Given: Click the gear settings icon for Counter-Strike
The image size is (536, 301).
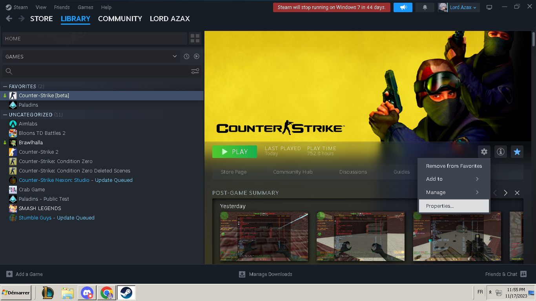Looking at the screenshot, I should click(x=484, y=152).
